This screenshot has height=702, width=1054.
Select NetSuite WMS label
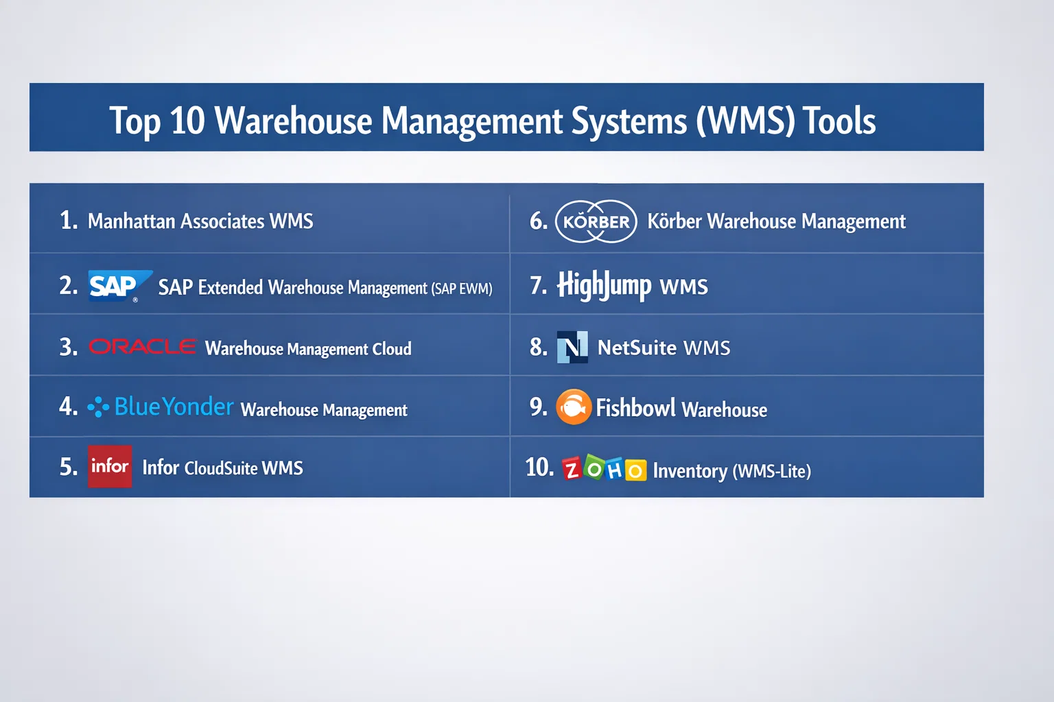664,348
